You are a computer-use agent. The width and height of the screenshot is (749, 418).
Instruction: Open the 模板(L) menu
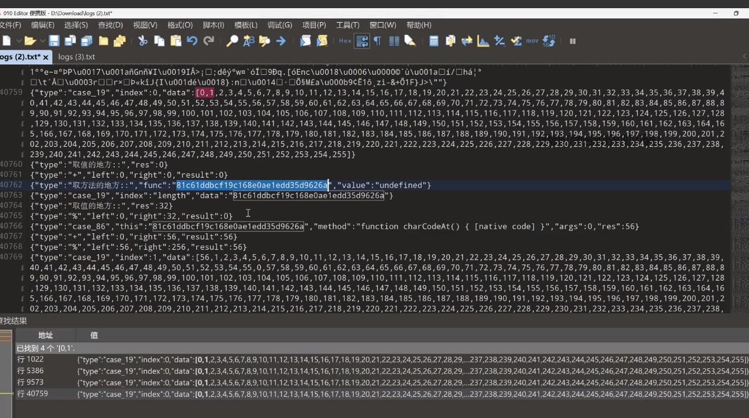pos(246,25)
